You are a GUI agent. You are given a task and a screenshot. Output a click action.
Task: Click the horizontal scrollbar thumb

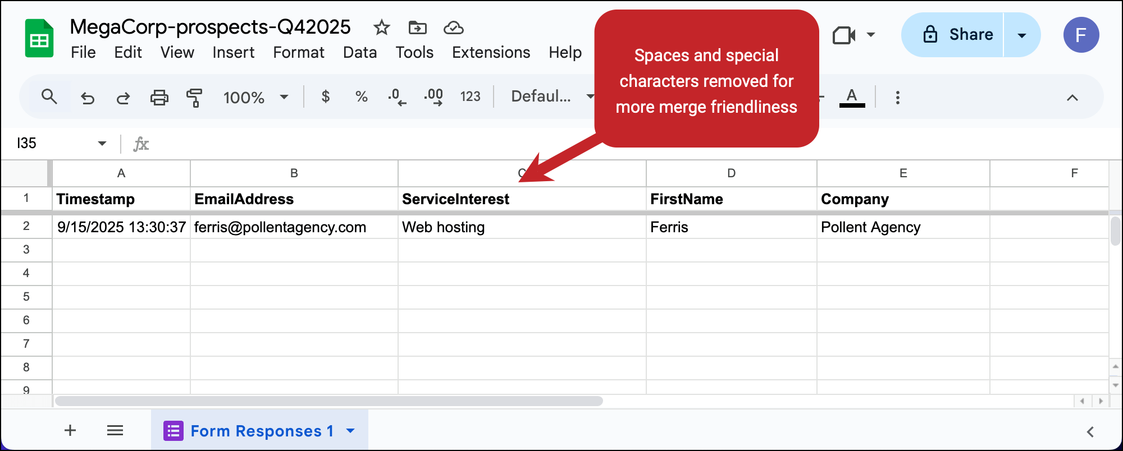[x=329, y=401]
